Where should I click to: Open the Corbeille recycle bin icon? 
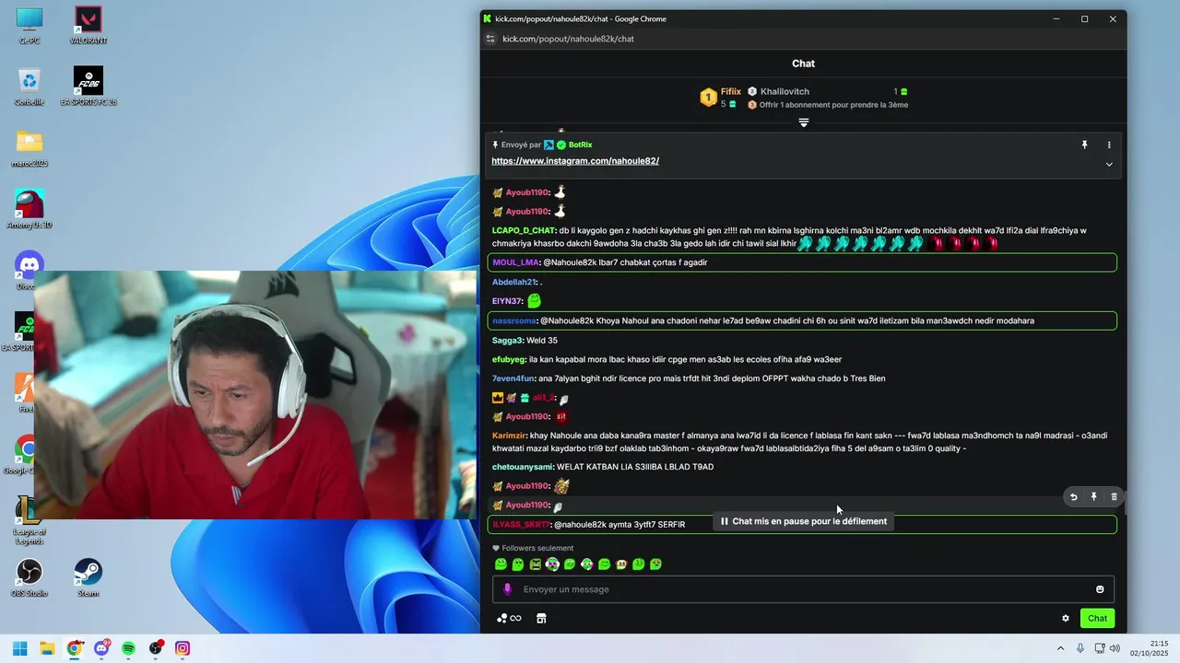[x=29, y=86]
